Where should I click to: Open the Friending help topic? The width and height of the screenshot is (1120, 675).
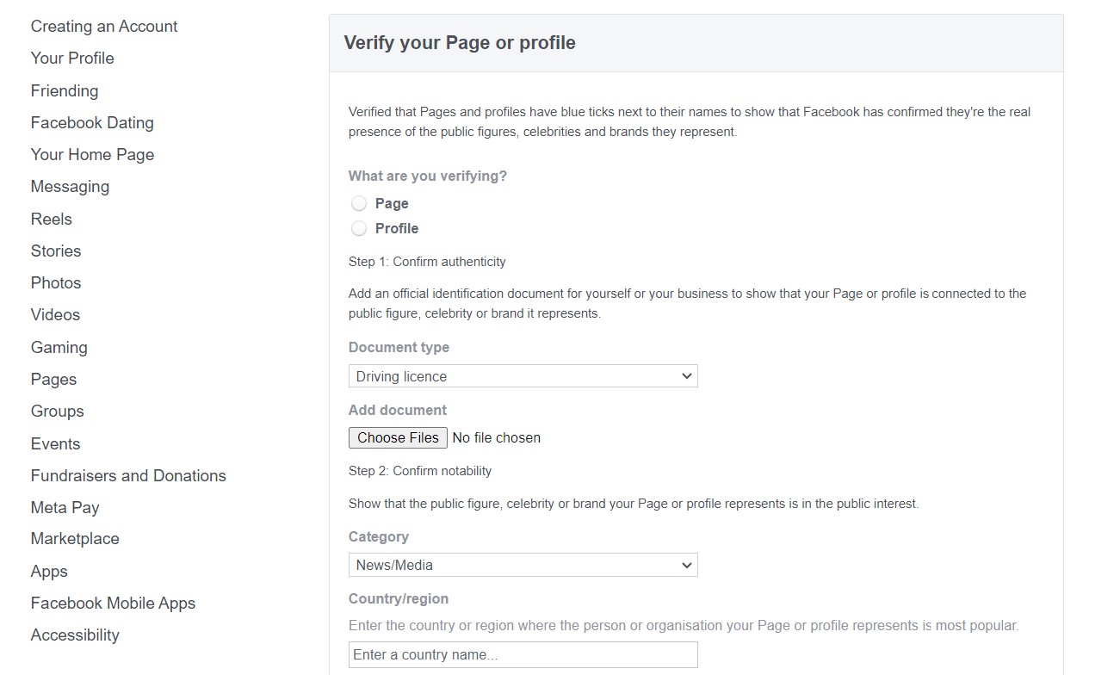pyautogui.click(x=65, y=90)
